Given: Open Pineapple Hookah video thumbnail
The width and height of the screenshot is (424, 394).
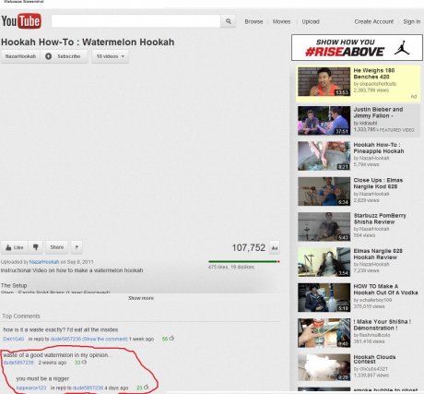Looking at the screenshot, I should [324, 156].
